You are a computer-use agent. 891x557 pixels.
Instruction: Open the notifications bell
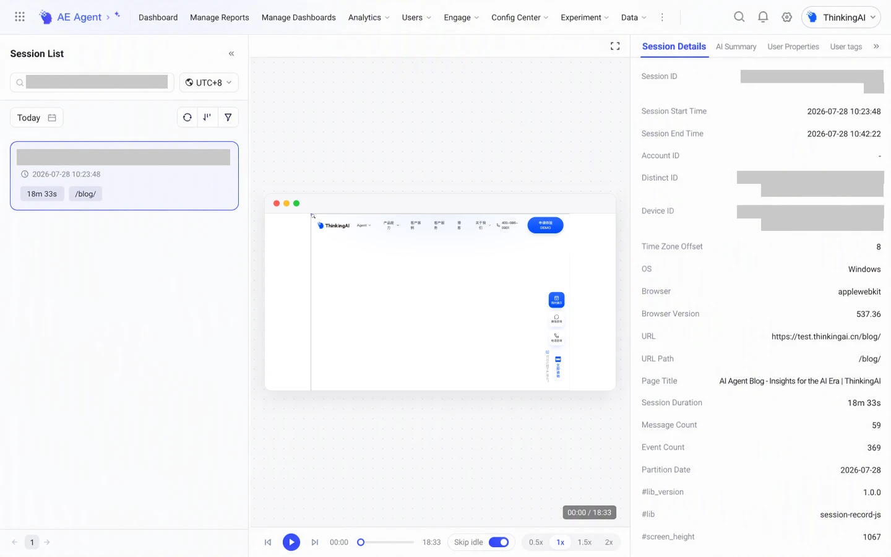pos(763,17)
